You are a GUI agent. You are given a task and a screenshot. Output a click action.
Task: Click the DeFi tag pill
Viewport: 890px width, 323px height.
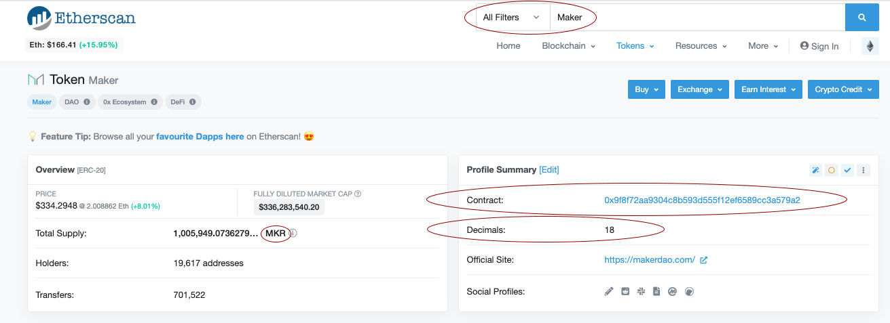tap(183, 102)
